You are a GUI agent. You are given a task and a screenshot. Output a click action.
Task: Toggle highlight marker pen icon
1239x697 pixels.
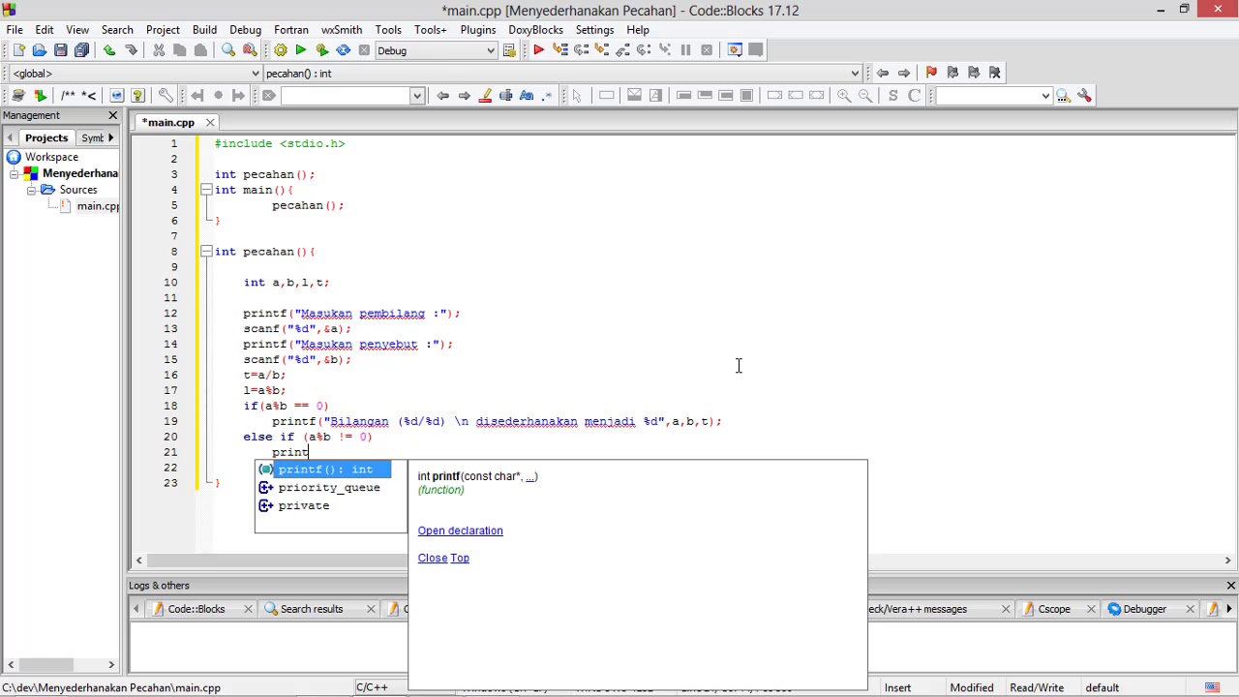(485, 95)
